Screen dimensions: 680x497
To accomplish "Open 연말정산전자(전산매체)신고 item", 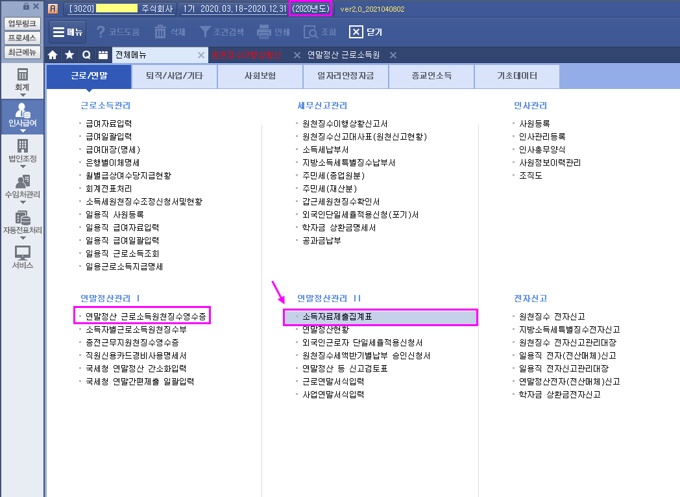I will tap(570, 381).
